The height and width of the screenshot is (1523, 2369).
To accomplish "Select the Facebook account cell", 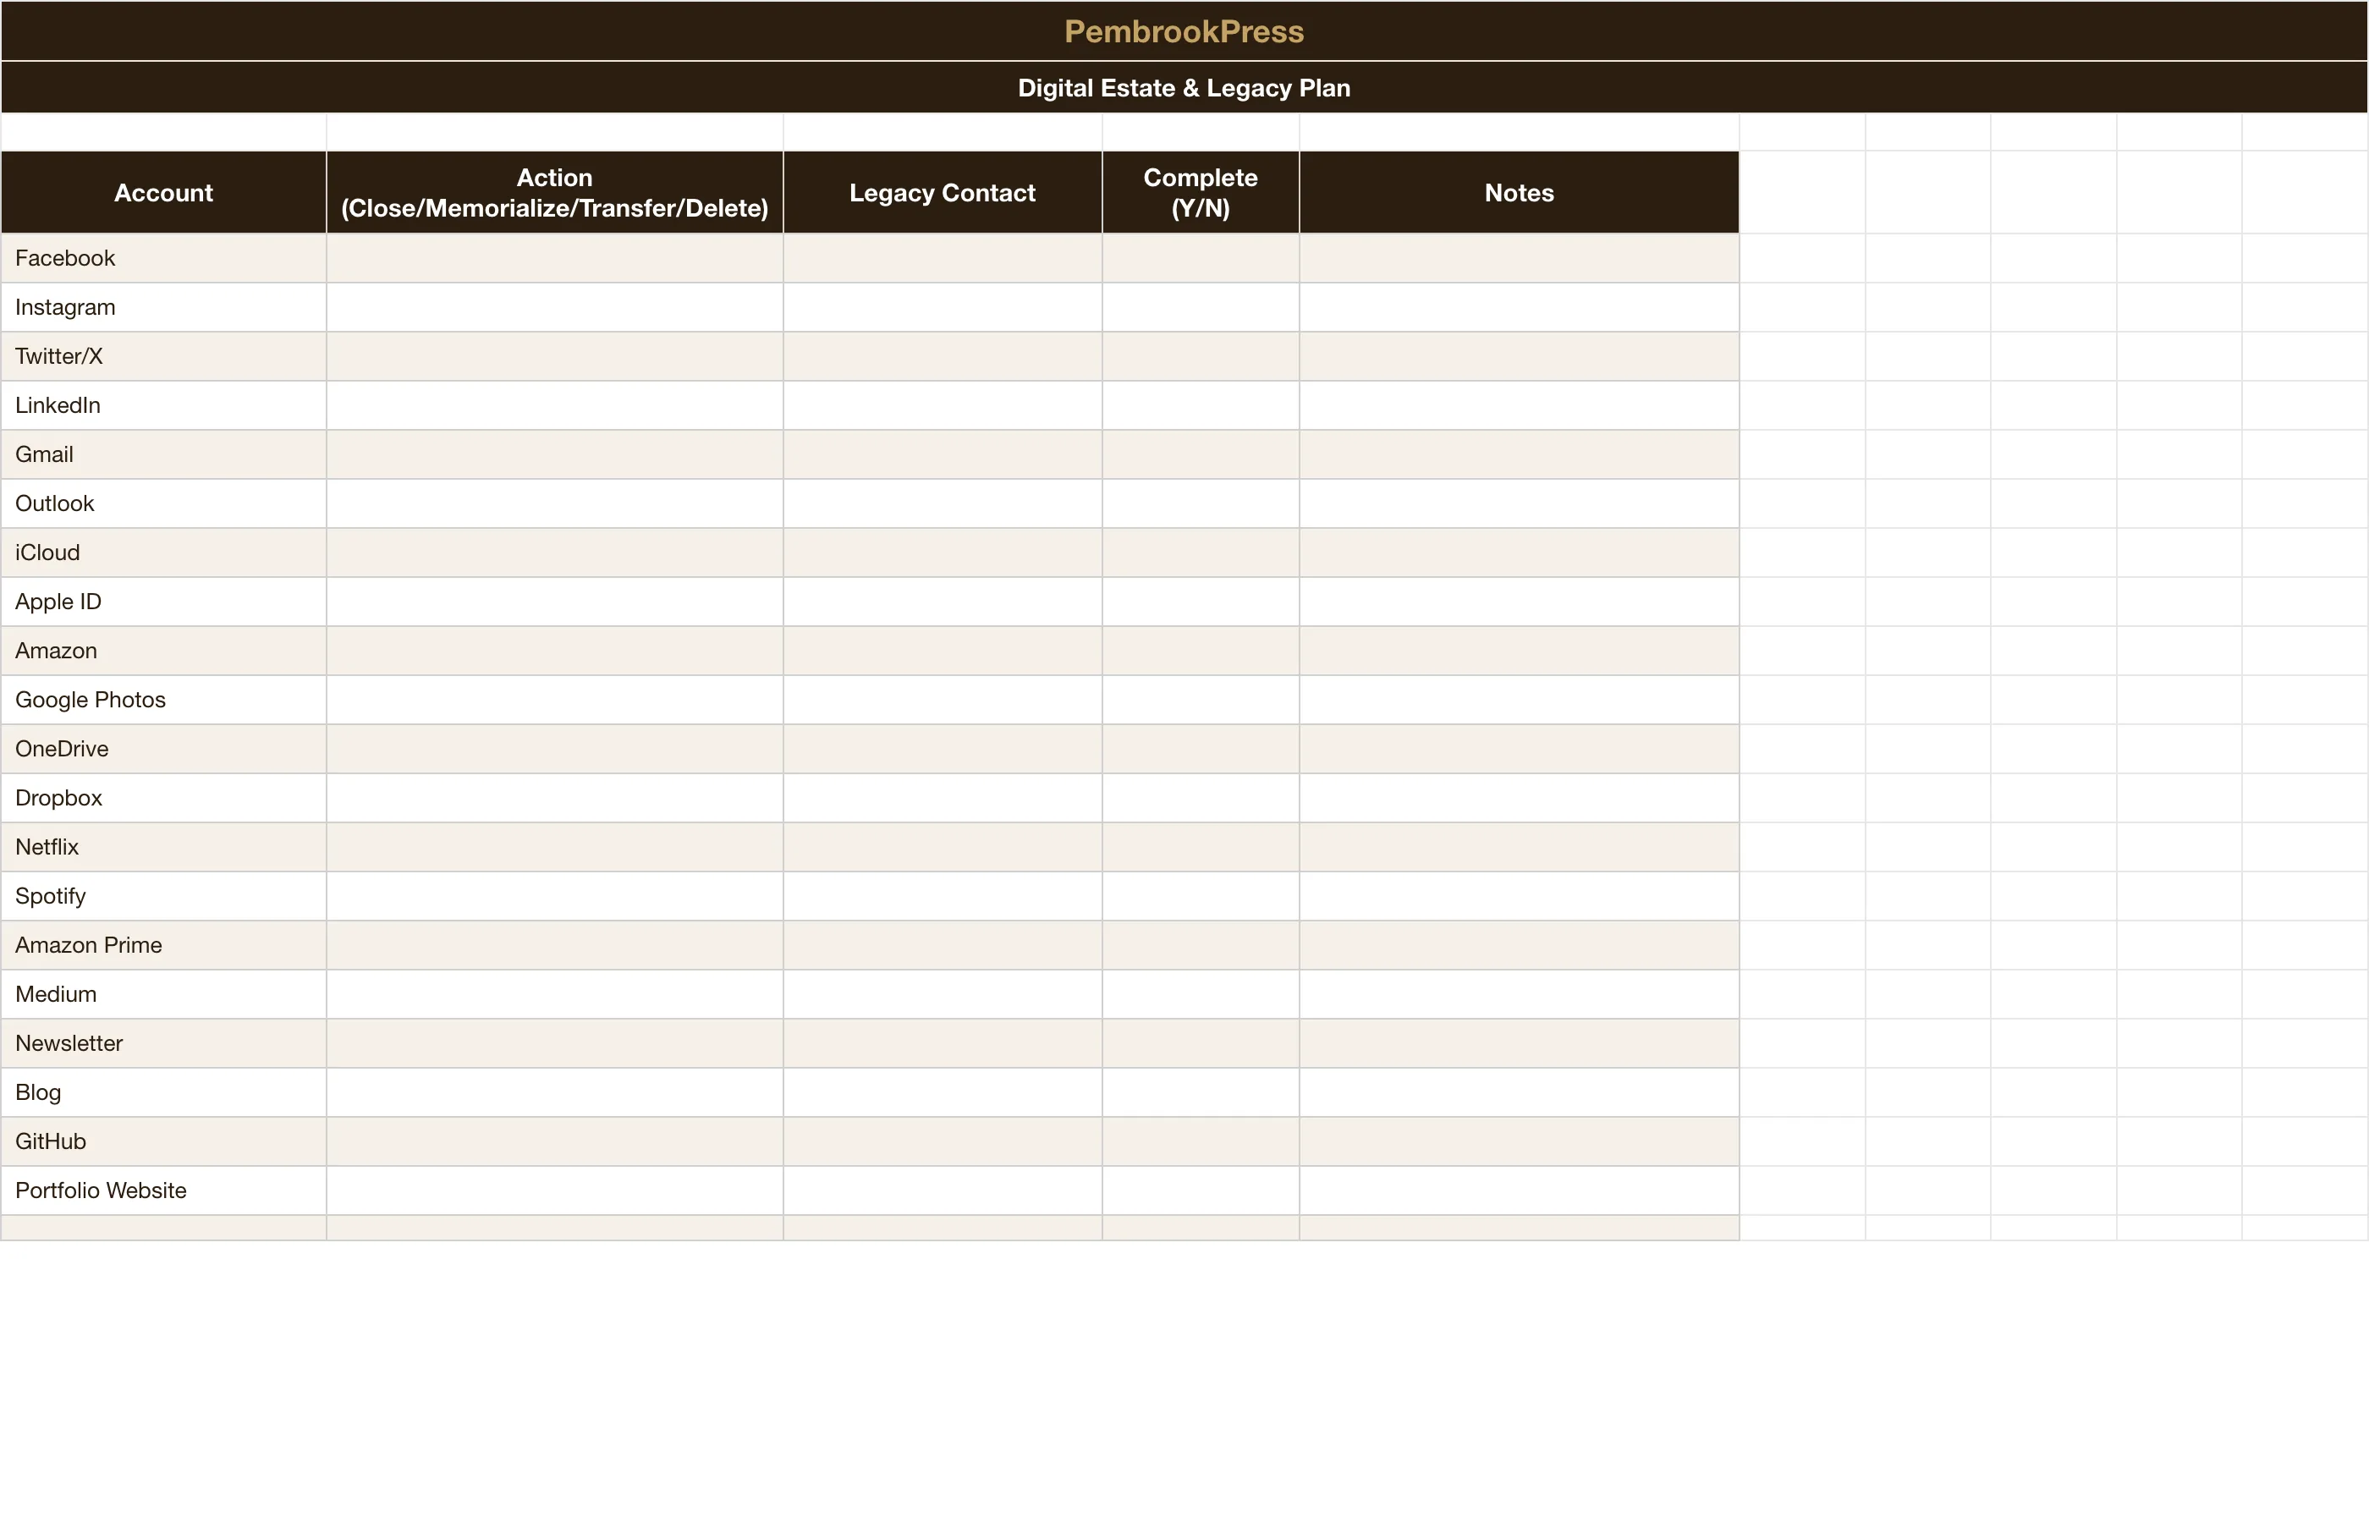I will click(x=164, y=258).
